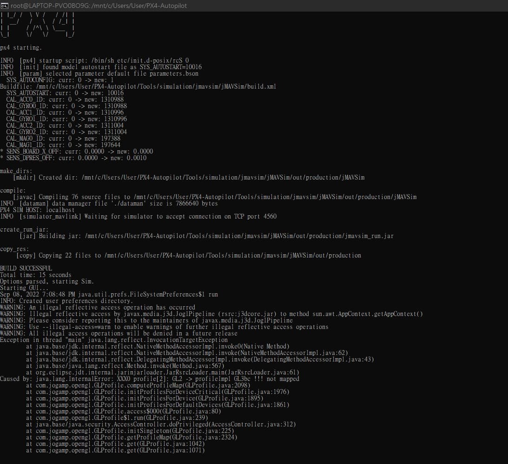Click the 'Please consider reporting' warning line

(146, 321)
